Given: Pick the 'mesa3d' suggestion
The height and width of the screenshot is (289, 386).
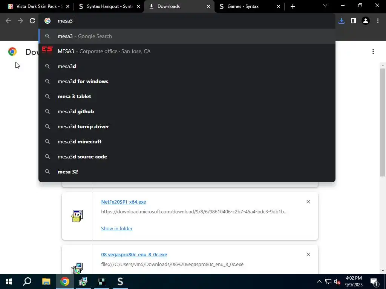Looking at the screenshot, I should coord(187,66).
